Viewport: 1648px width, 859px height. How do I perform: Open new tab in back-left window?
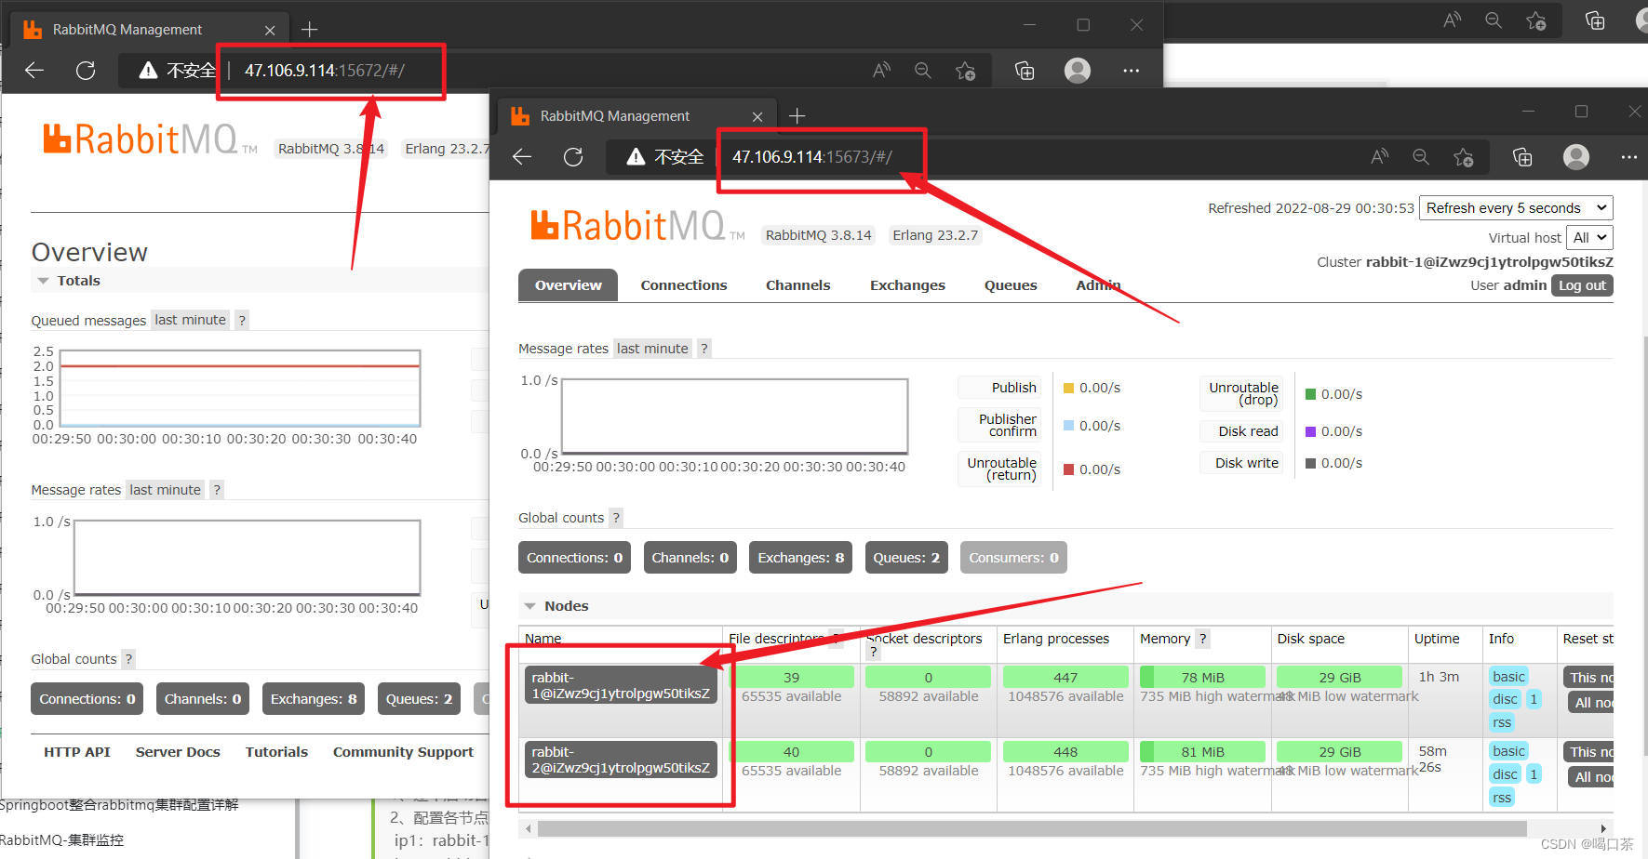pos(310,30)
